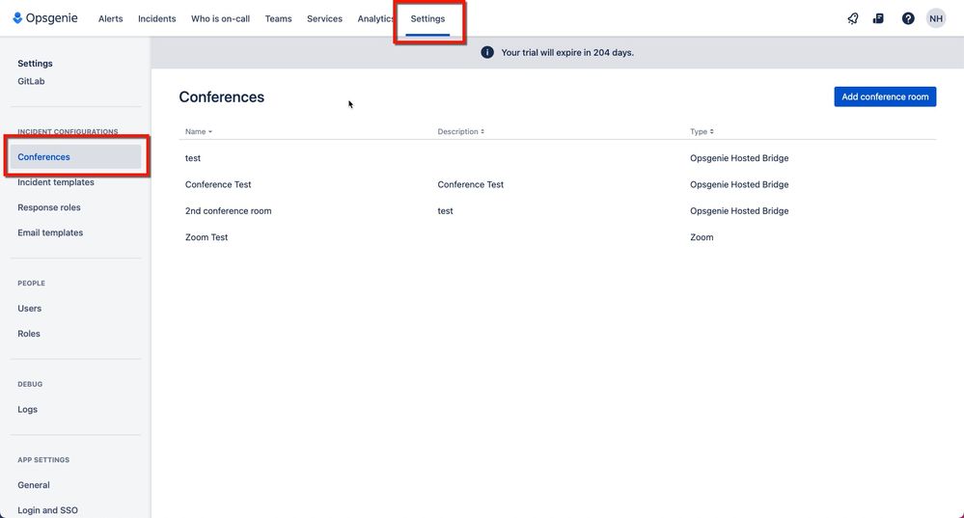Open the 'test' conference room row
The height and width of the screenshot is (518, 964).
[x=557, y=158]
